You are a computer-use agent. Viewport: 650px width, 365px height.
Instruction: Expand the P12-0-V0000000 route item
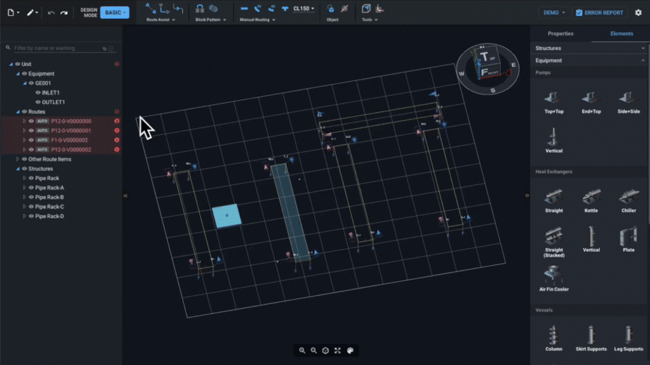tap(25, 121)
